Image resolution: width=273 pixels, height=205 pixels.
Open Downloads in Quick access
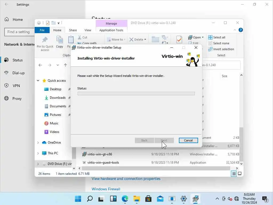pos(58,98)
